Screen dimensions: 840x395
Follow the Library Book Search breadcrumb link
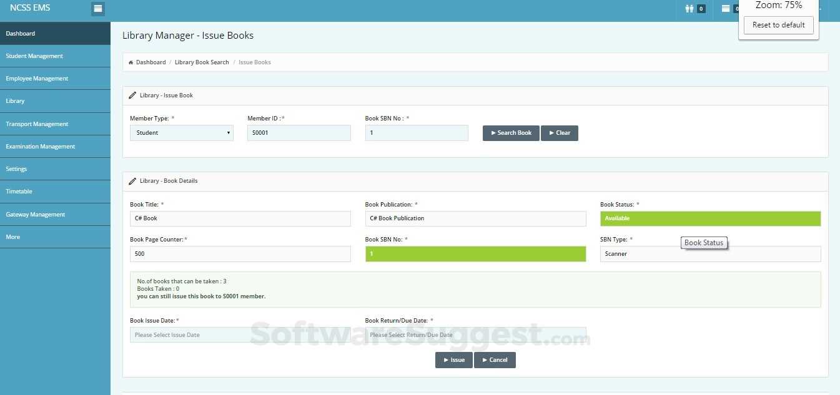202,62
